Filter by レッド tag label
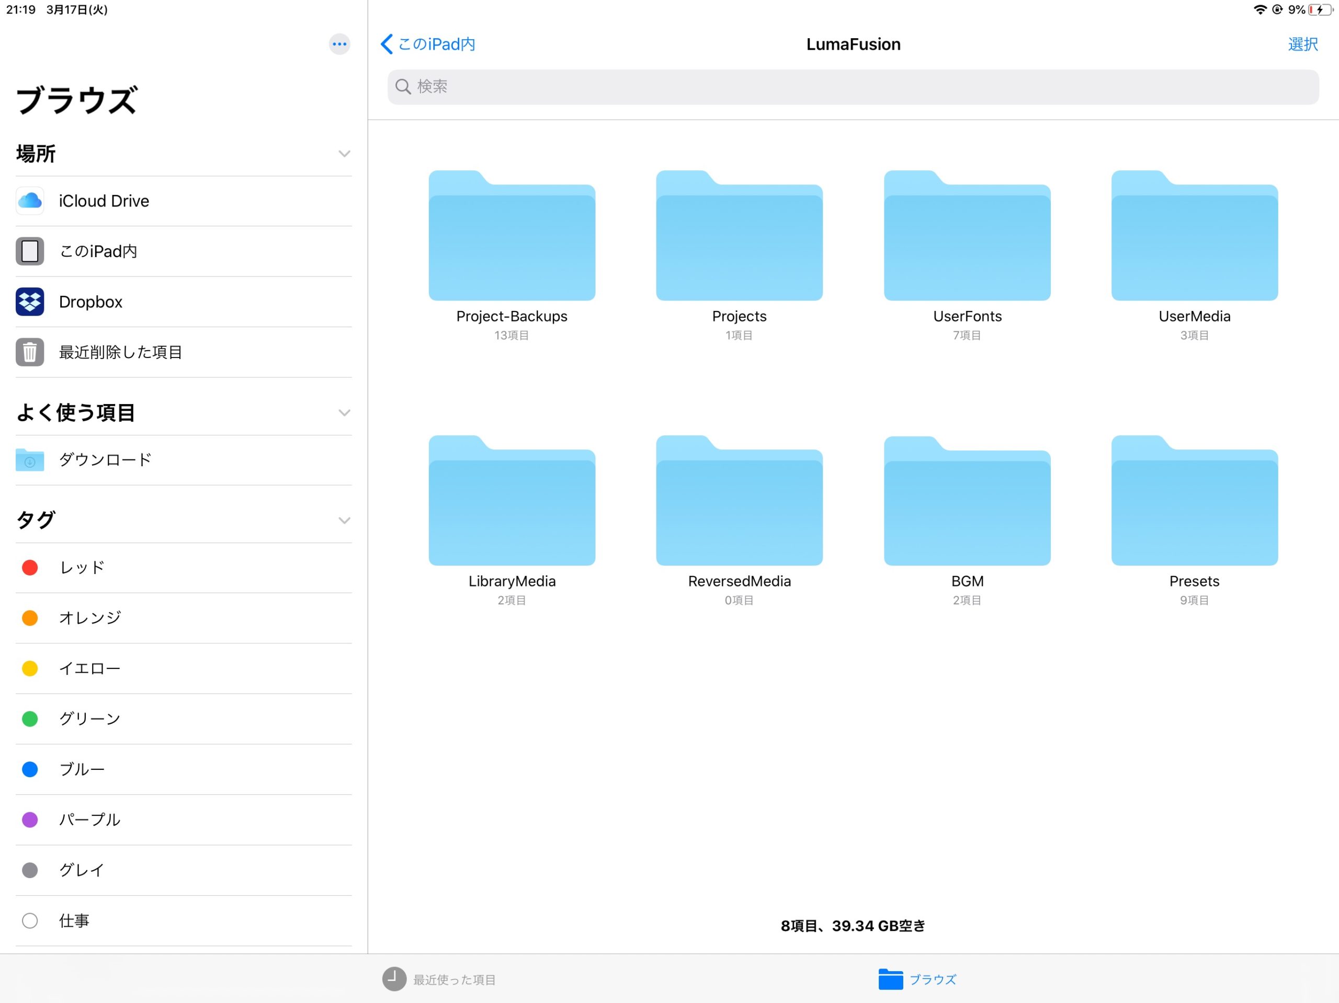This screenshot has width=1339, height=1003. coord(82,568)
